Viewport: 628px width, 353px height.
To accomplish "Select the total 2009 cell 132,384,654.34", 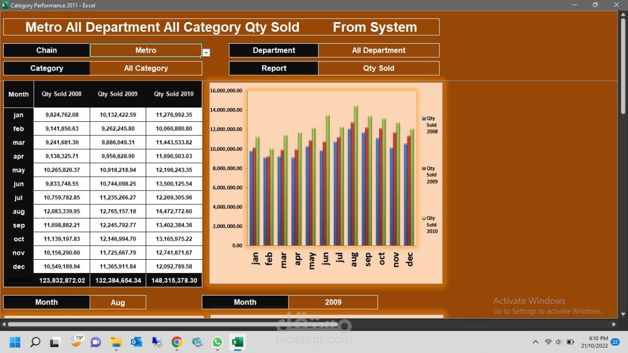I will point(118,280).
